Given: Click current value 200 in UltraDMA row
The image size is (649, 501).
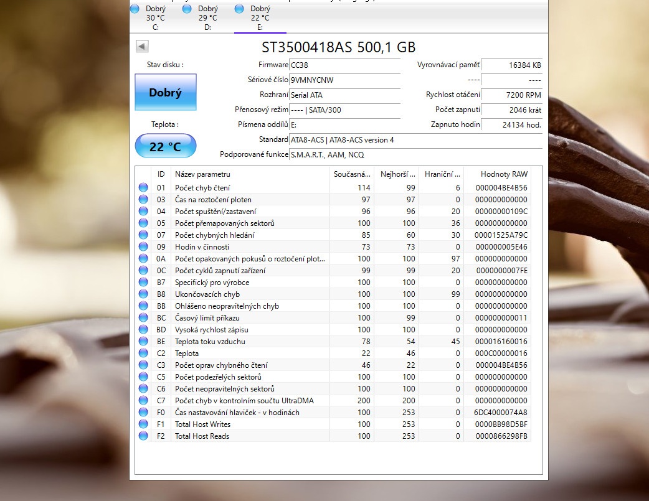Looking at the screenshot, I should click(364, 400).
